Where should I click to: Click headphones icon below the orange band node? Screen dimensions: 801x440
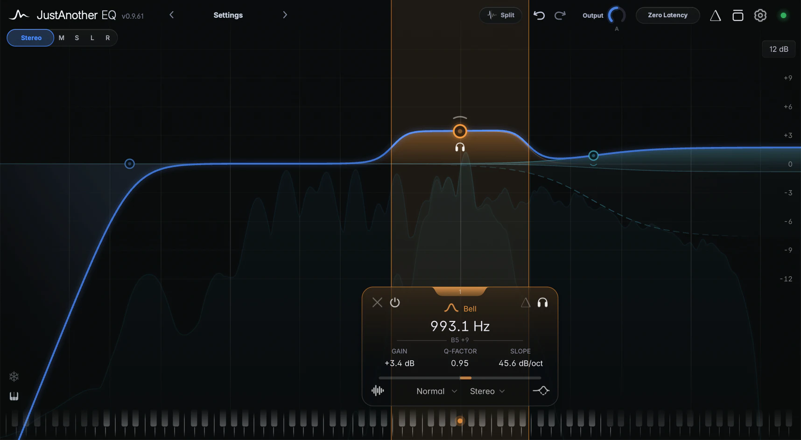click(x=460, y=147)
